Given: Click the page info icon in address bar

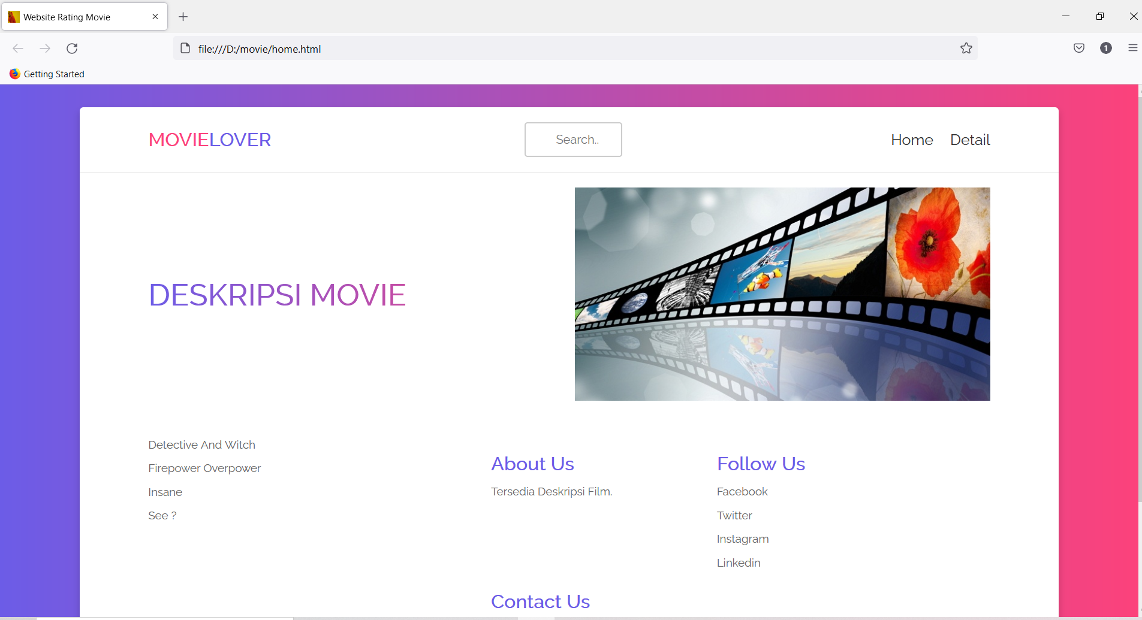Looking at the screenshot, I should (x=185, y=49).
